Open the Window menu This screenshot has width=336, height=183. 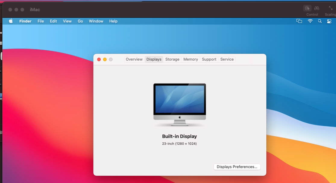tap(96, 21)
